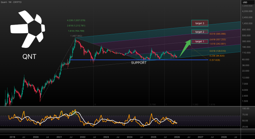Screen dimensions: 255x139
Task: Click Fib label 4.618 (585.996)
Action: click(x=217, y=34)
